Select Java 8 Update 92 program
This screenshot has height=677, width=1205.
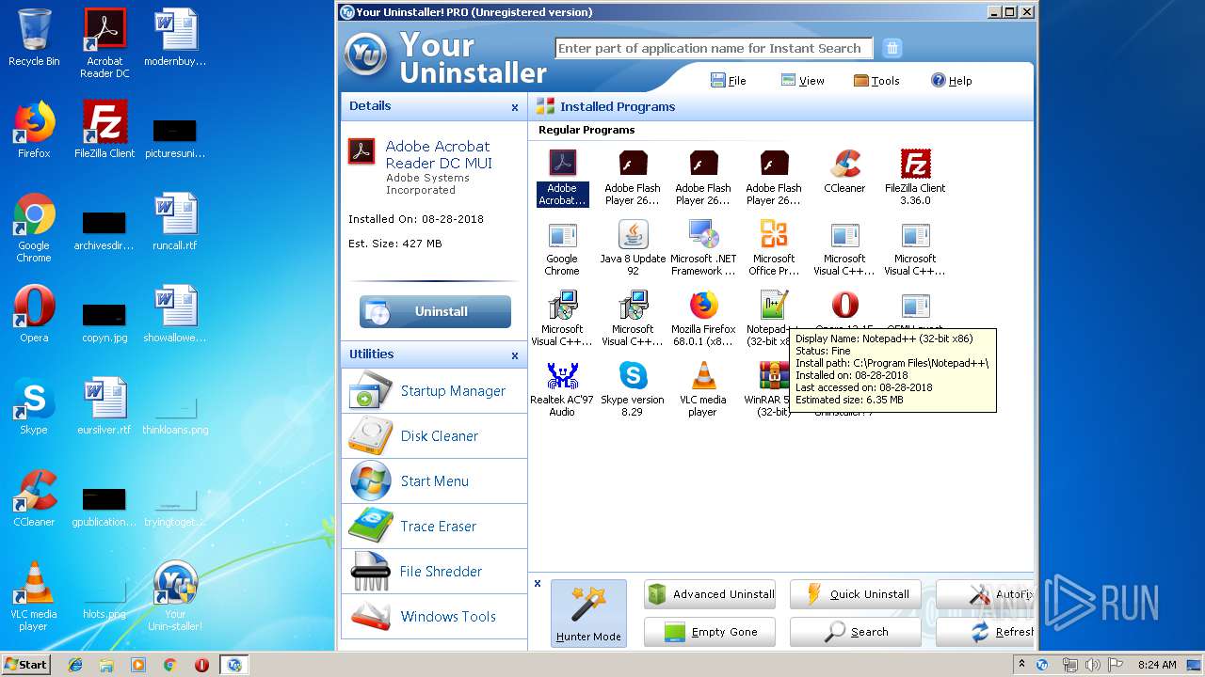coord(633,247)
